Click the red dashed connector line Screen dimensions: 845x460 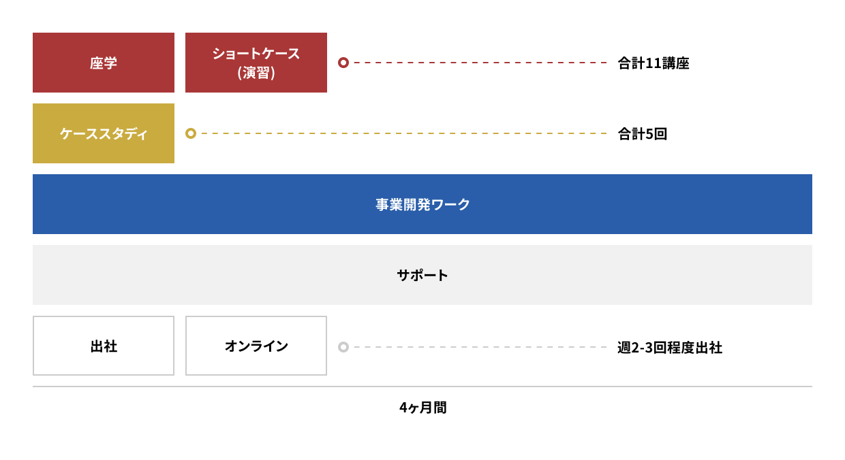point(480,63)
